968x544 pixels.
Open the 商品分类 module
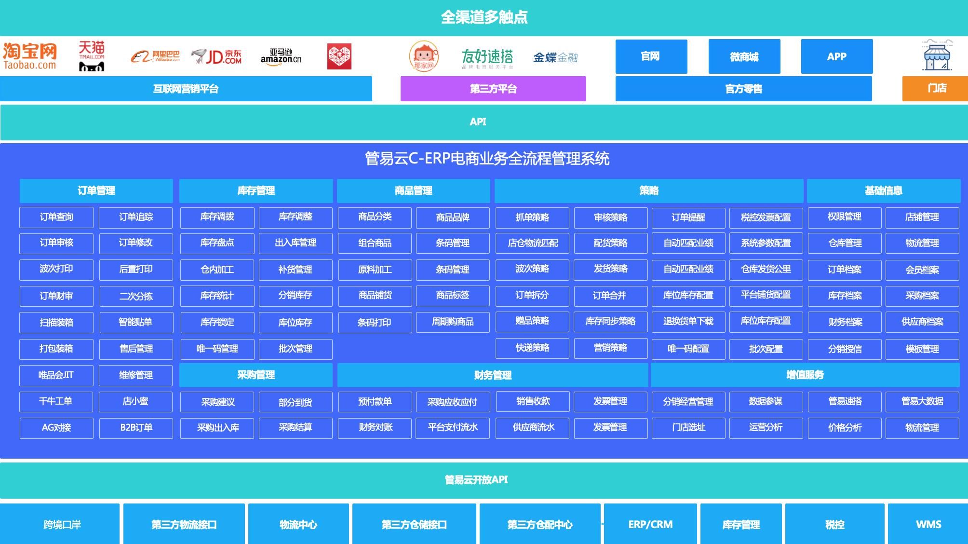[x=375, y=218]
